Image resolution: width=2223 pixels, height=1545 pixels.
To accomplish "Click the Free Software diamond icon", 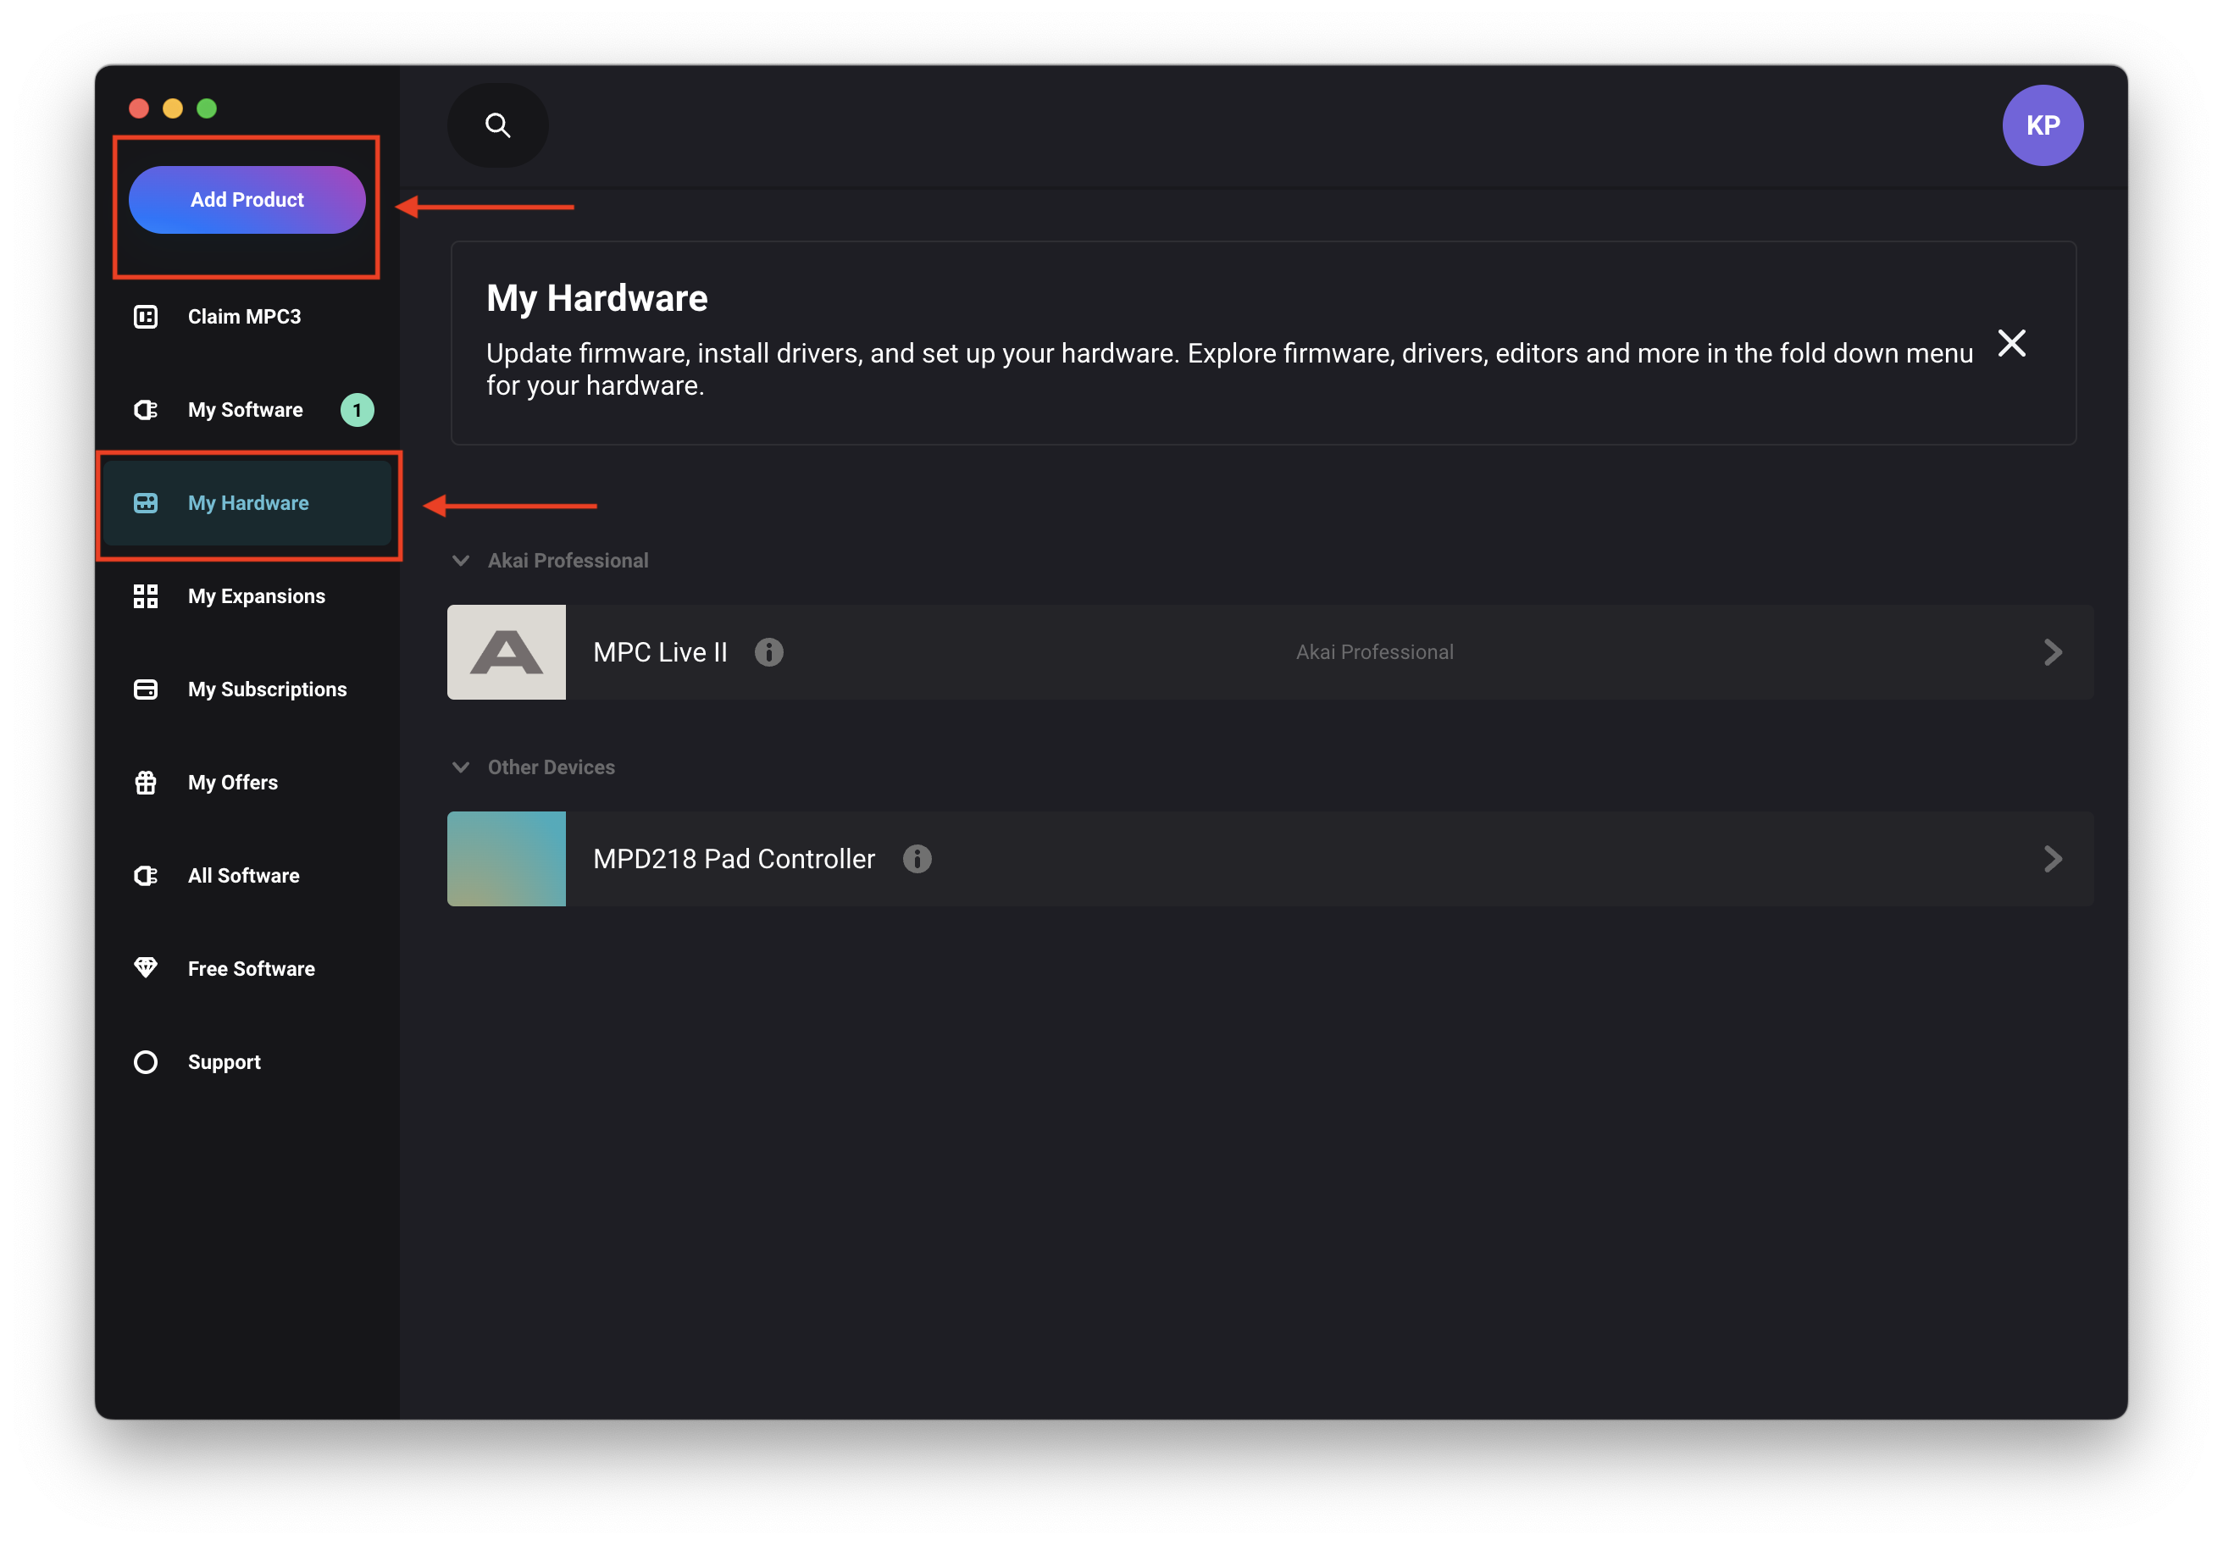I will (145, 968).
